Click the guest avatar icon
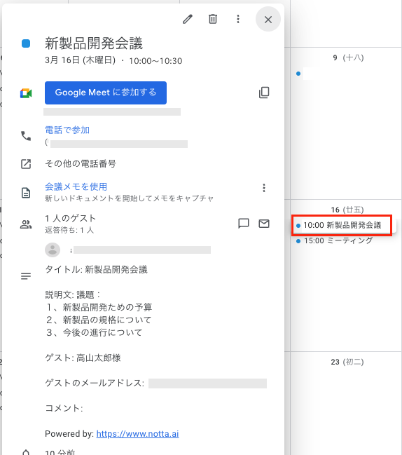Image resolution: width=402 pixels, height=455 pixels. [53, 250]
